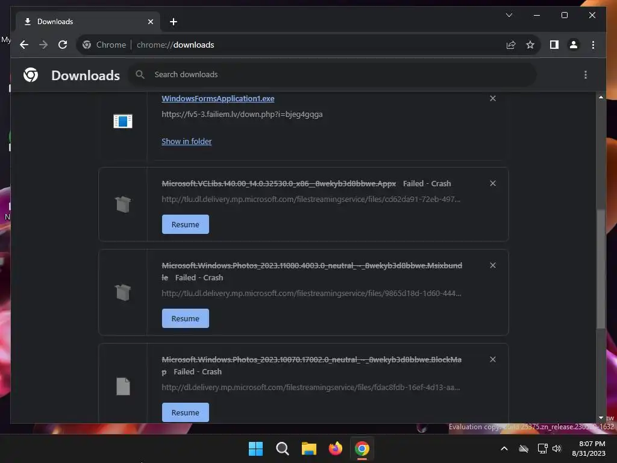Click the search magnifier in downloads bar

pyautogui.click(x=140, y=74)
